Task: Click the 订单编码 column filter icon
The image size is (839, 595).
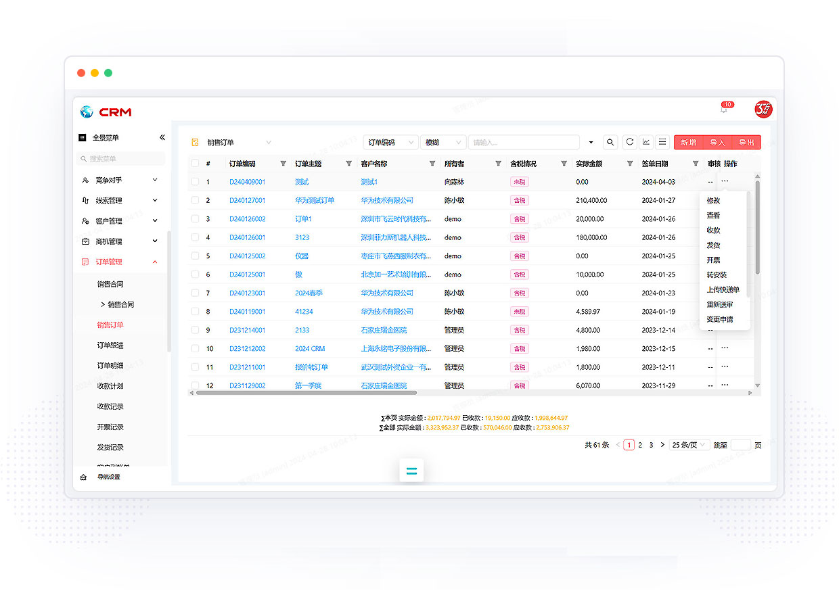Action: [x=283, y=164]
